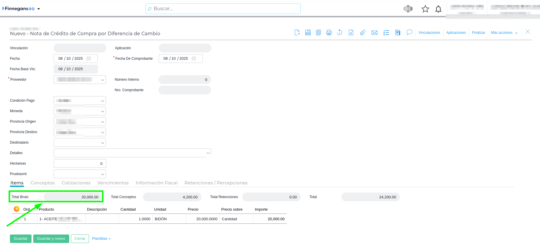Click the Guardar y nuevo button
Image resolution: width=540 pixels, height=245 pixels.
coord(51,239)
